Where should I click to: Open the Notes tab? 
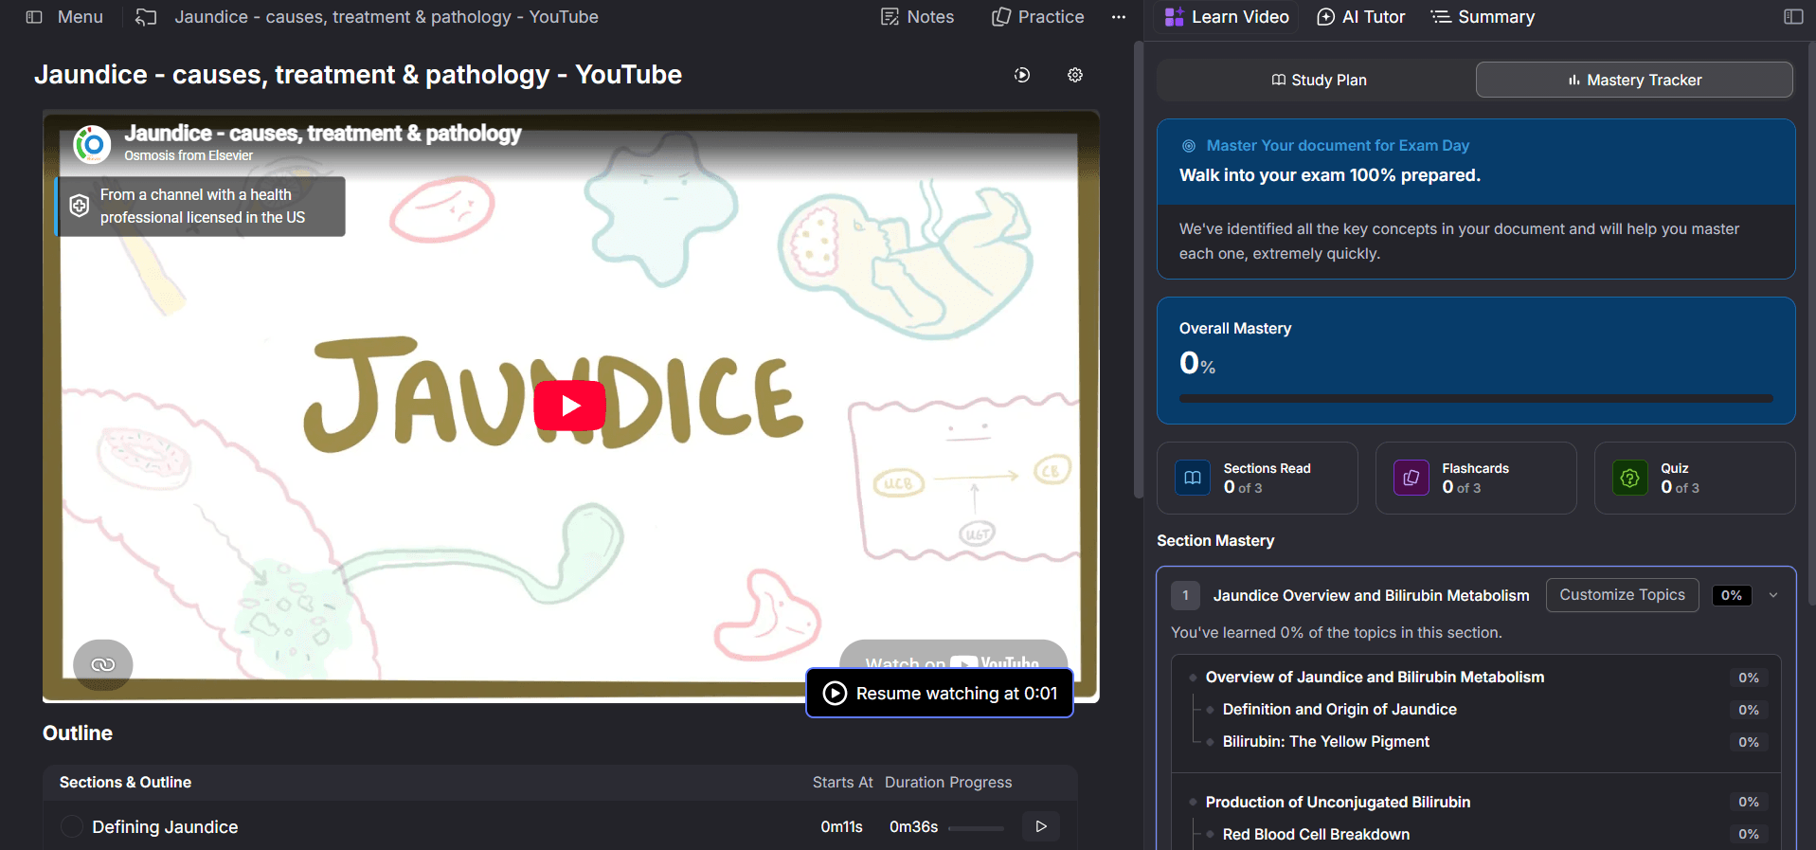[917, 17]
